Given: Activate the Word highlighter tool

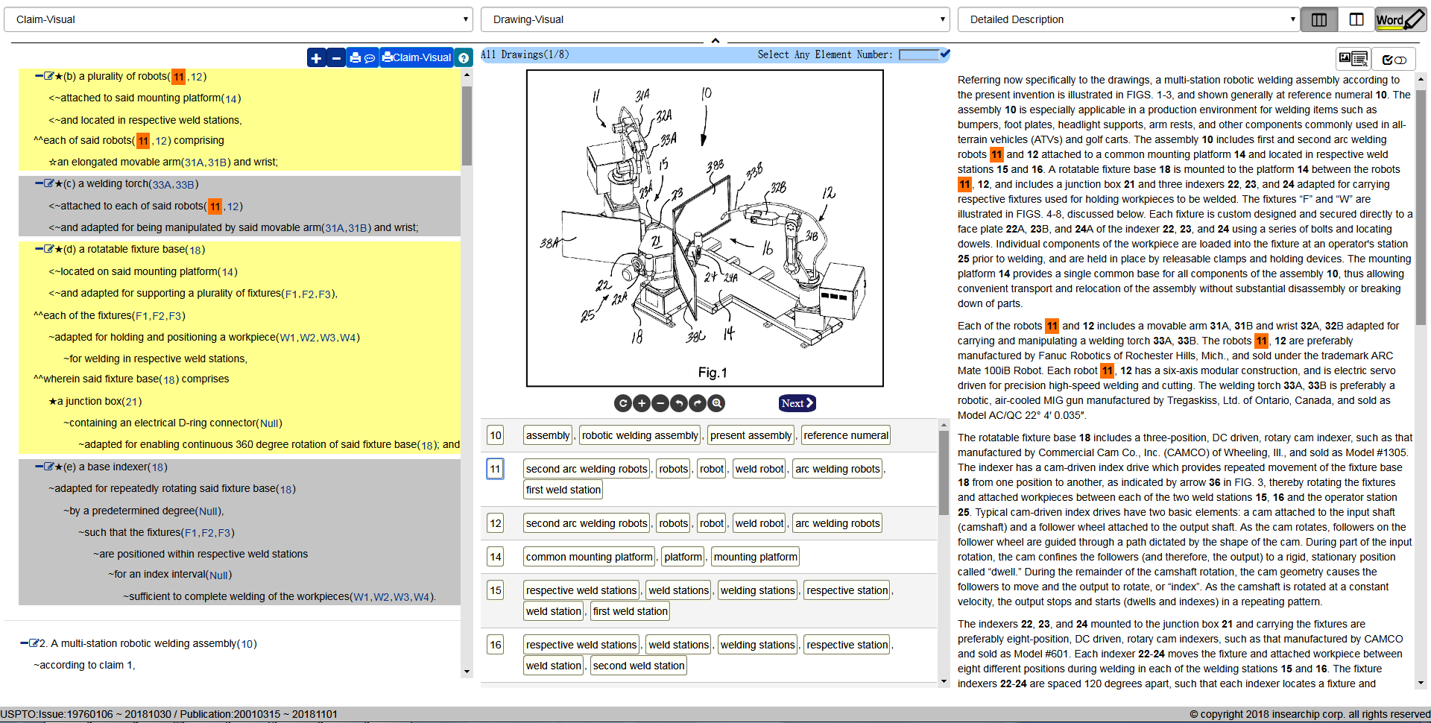Looking at the screenshot, I should pyautogui.click(x=1400, y=19).
